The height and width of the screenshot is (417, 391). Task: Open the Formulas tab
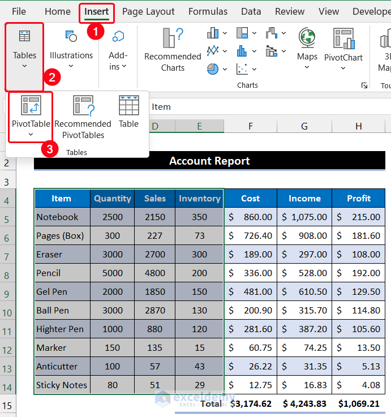click(x=208, y=11)
